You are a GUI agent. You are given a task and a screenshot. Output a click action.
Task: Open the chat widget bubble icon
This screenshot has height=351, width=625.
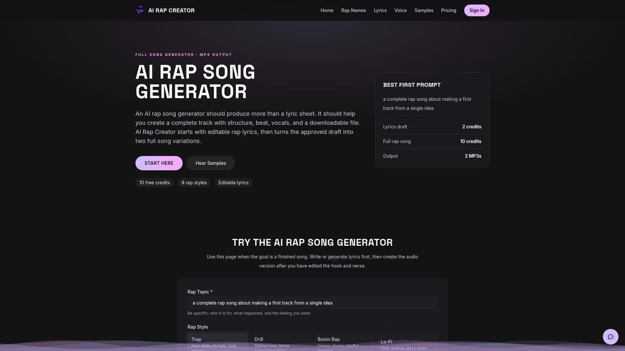[610, 336]
